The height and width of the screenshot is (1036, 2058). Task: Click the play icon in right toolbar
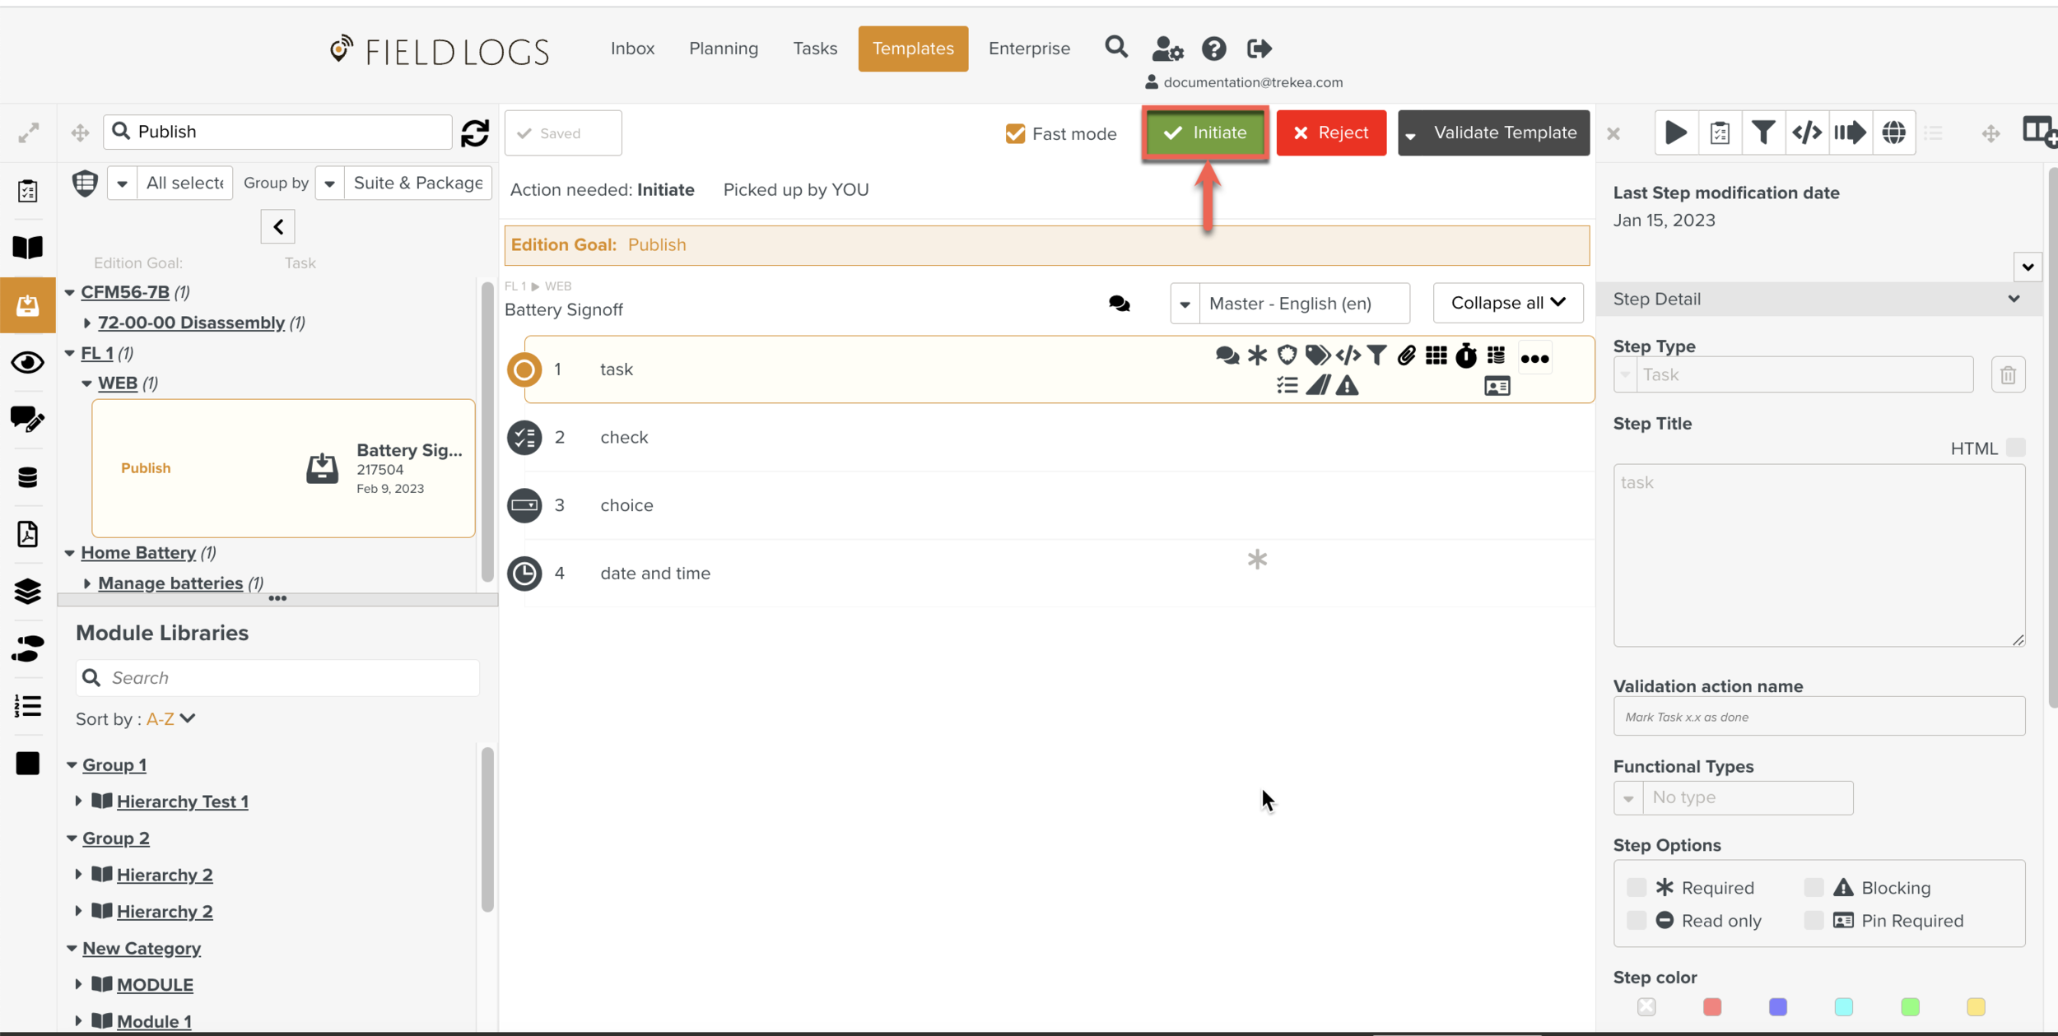click(1676, 132)
